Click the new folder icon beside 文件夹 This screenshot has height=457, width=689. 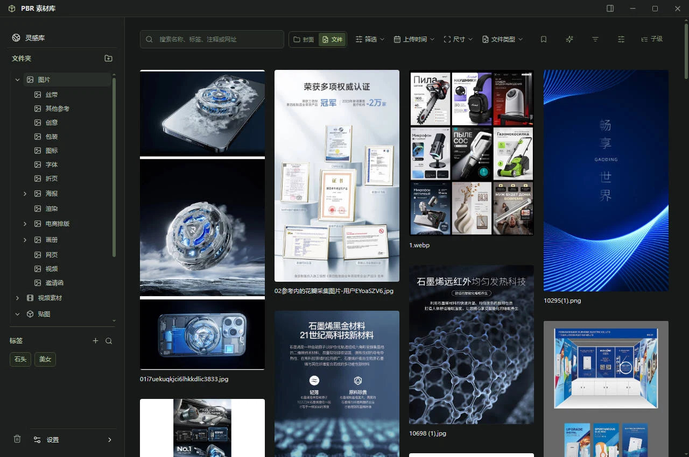[108, 58]
